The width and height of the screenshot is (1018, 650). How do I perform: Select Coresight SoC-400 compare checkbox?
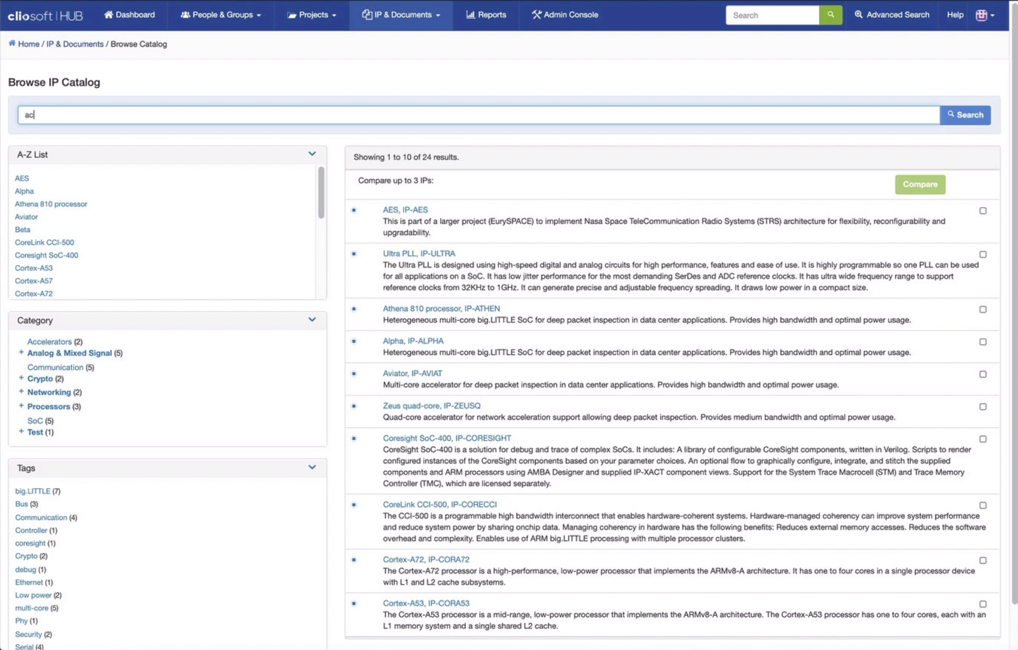[x=983, y=439]
